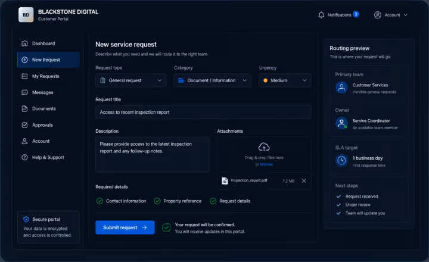Open the Category dropdown
The width and height of the screenshot is (429, 262).
[x=213, y=80]
